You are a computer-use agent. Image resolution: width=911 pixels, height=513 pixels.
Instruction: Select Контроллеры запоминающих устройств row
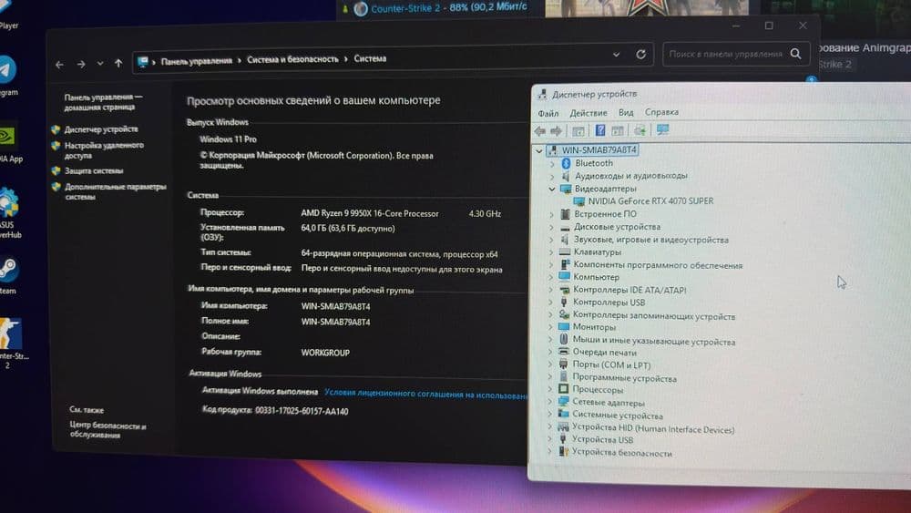[653, 315]
